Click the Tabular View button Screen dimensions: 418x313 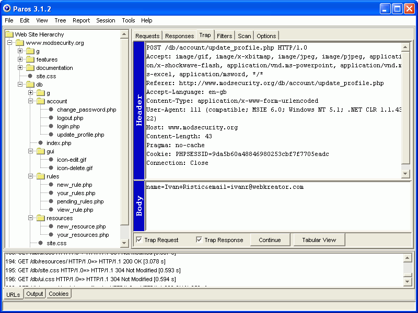tap(319, 239)
